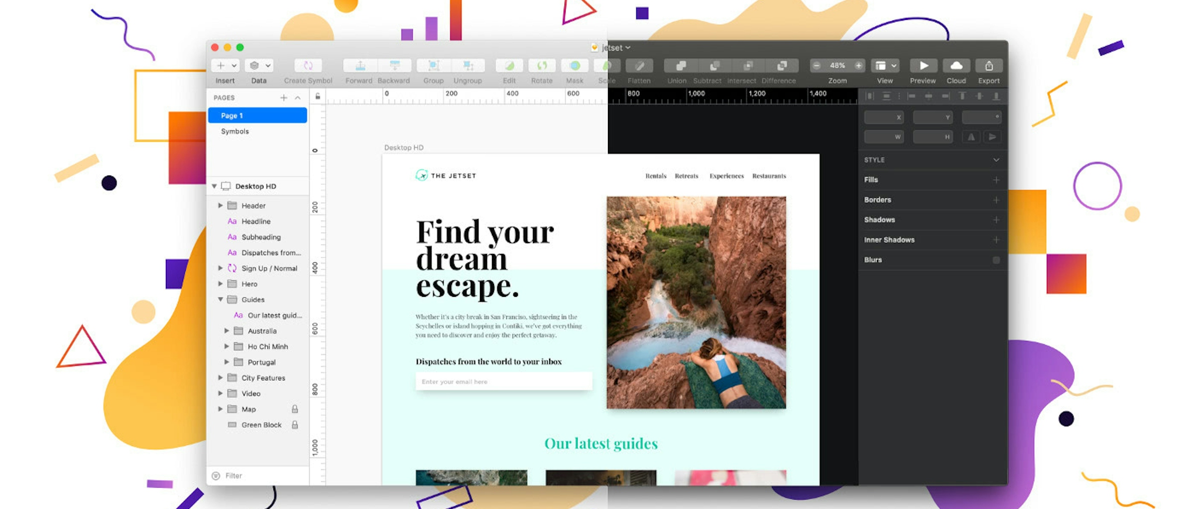
Task: Toggle the lock on Map layer
Action: [x=295, y=409]
